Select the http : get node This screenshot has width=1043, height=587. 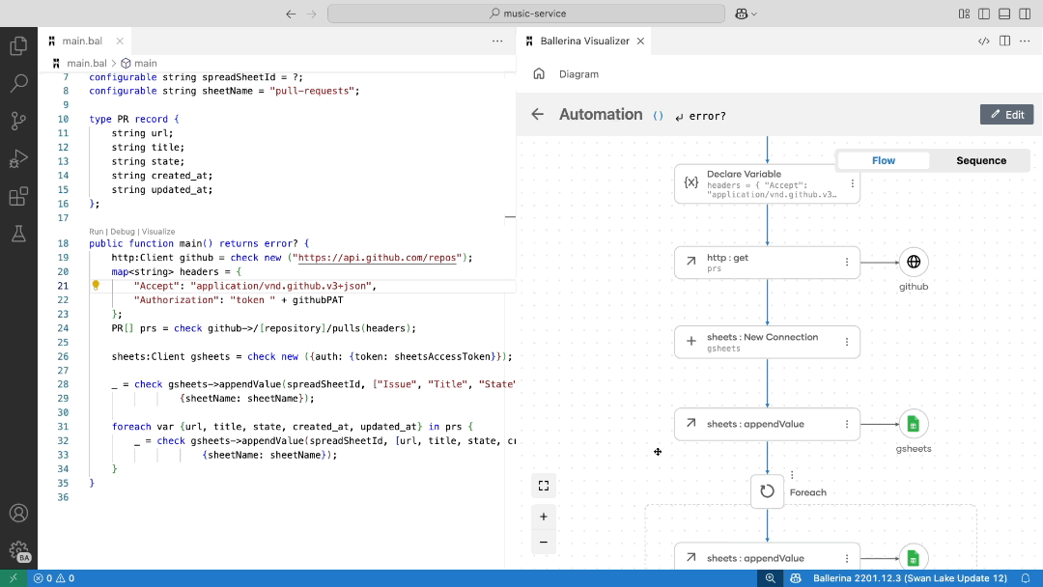[767, 262]
